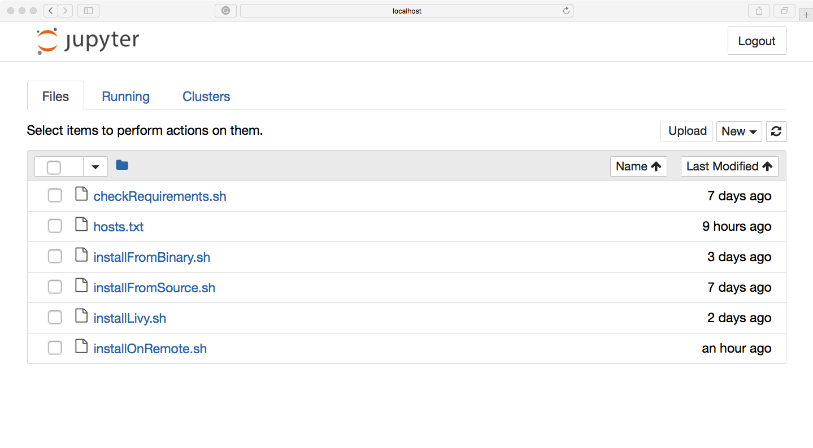This screenshot has width=813, height=448.
Task: Click the localhost address bar
Action: click(407, 11)
